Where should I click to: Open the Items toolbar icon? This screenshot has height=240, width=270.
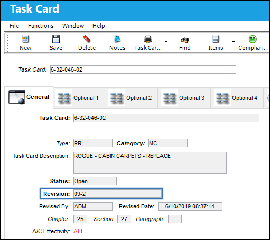click(x=216, y=39)
